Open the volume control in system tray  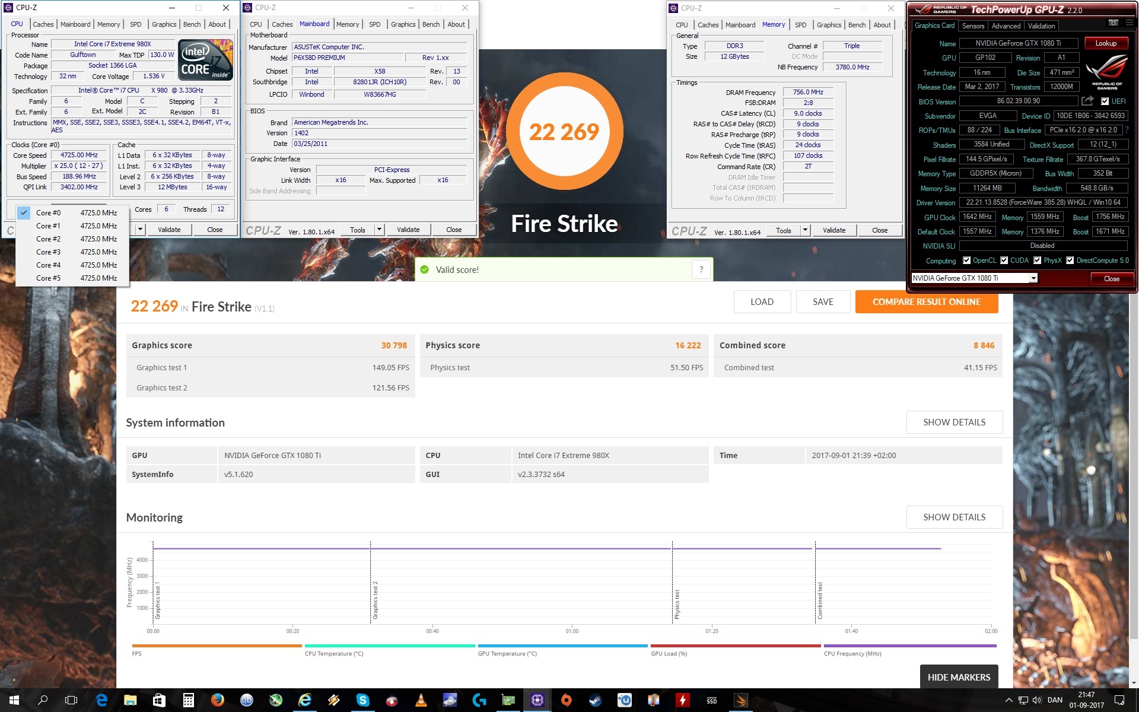click(1037, 700)
